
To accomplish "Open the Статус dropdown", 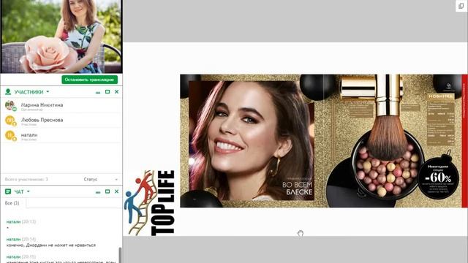I will click(101, 179).
